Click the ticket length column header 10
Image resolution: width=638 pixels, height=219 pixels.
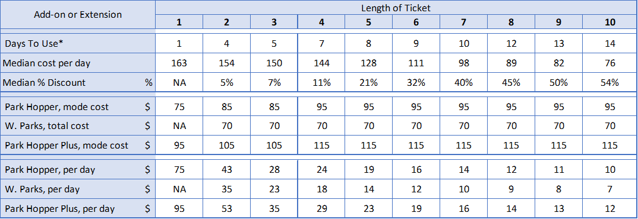coord(610,22)
